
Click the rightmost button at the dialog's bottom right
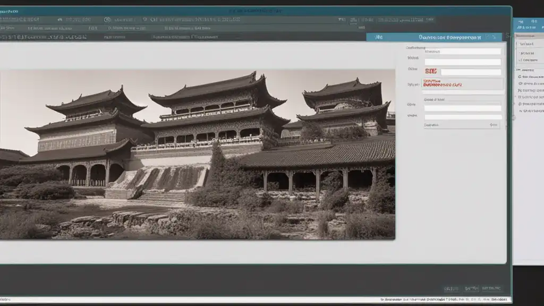491,288
